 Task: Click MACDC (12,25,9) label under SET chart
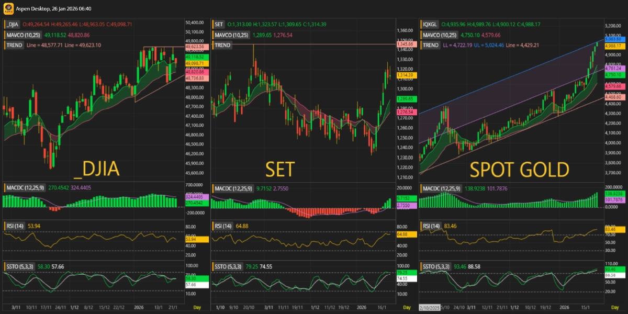point(232,188)
